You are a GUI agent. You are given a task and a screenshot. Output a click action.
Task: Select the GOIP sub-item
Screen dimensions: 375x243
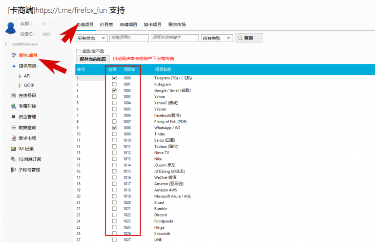(29, 85)
